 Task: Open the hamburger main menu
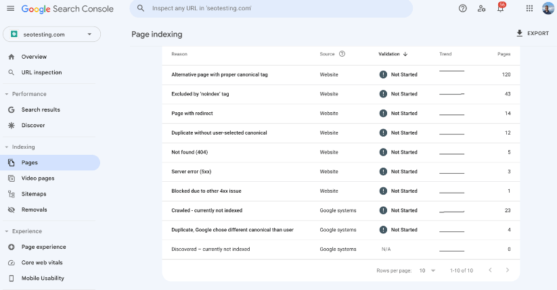coord(10,9)
